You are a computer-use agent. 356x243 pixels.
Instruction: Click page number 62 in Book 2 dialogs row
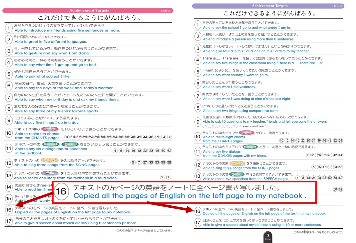pyautogui.click(x=169, y=151)
